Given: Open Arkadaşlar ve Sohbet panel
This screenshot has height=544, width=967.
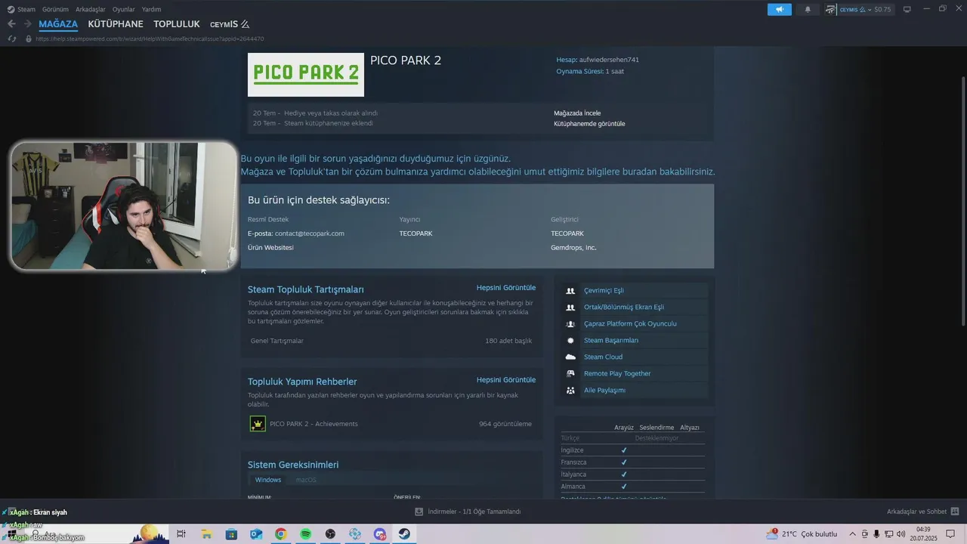Looking at the screenshot, I should pyautogui.click(x=923, y=512).
